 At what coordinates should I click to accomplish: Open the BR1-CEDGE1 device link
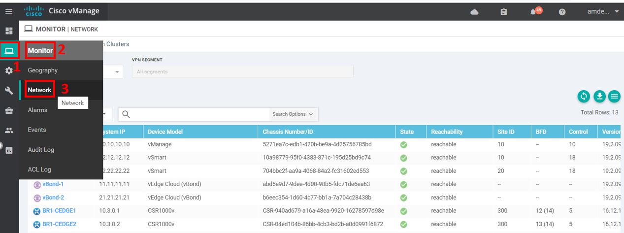59,211
